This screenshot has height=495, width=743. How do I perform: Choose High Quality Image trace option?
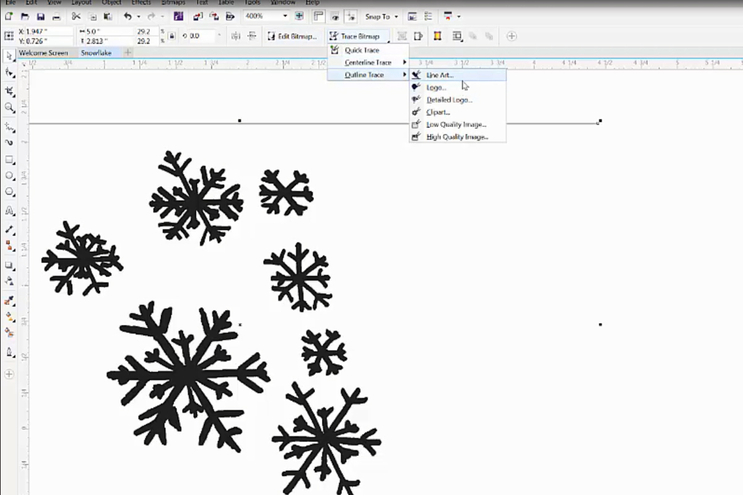point(458,137)
